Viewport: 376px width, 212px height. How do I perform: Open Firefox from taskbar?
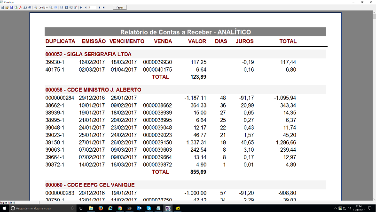coord(101,208)
